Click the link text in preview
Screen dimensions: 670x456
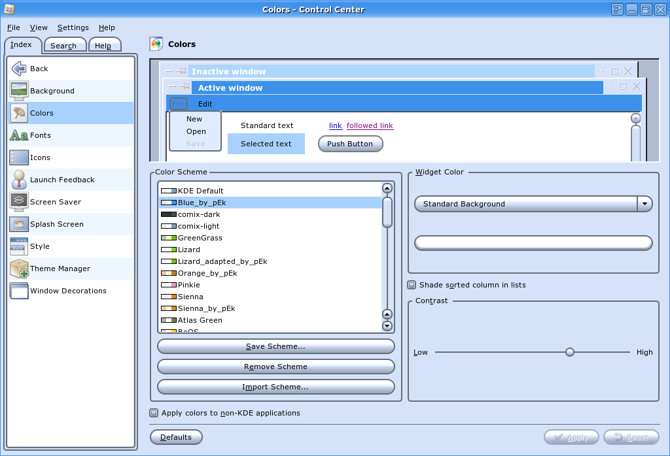coord(336,125)
